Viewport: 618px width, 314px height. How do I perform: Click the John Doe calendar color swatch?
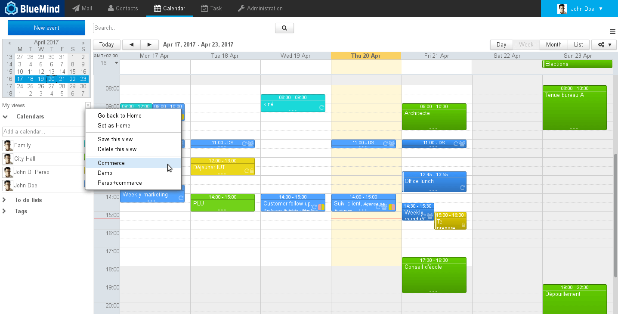[x=84, y=186]
